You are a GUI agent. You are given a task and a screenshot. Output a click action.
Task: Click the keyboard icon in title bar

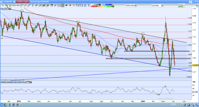click(191, 2)
